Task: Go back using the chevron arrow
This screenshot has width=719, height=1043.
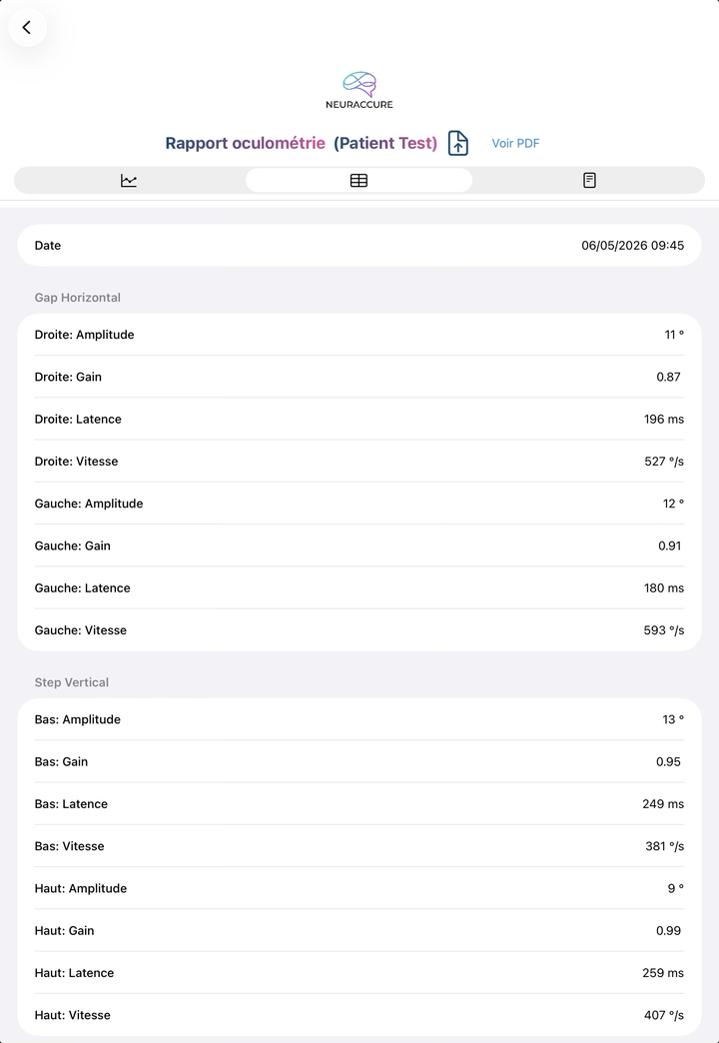Action: [x=27, y=27]
